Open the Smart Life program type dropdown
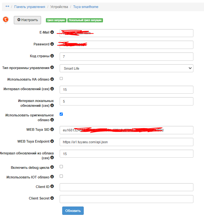The image size is (204, 219). pos(126,68)
